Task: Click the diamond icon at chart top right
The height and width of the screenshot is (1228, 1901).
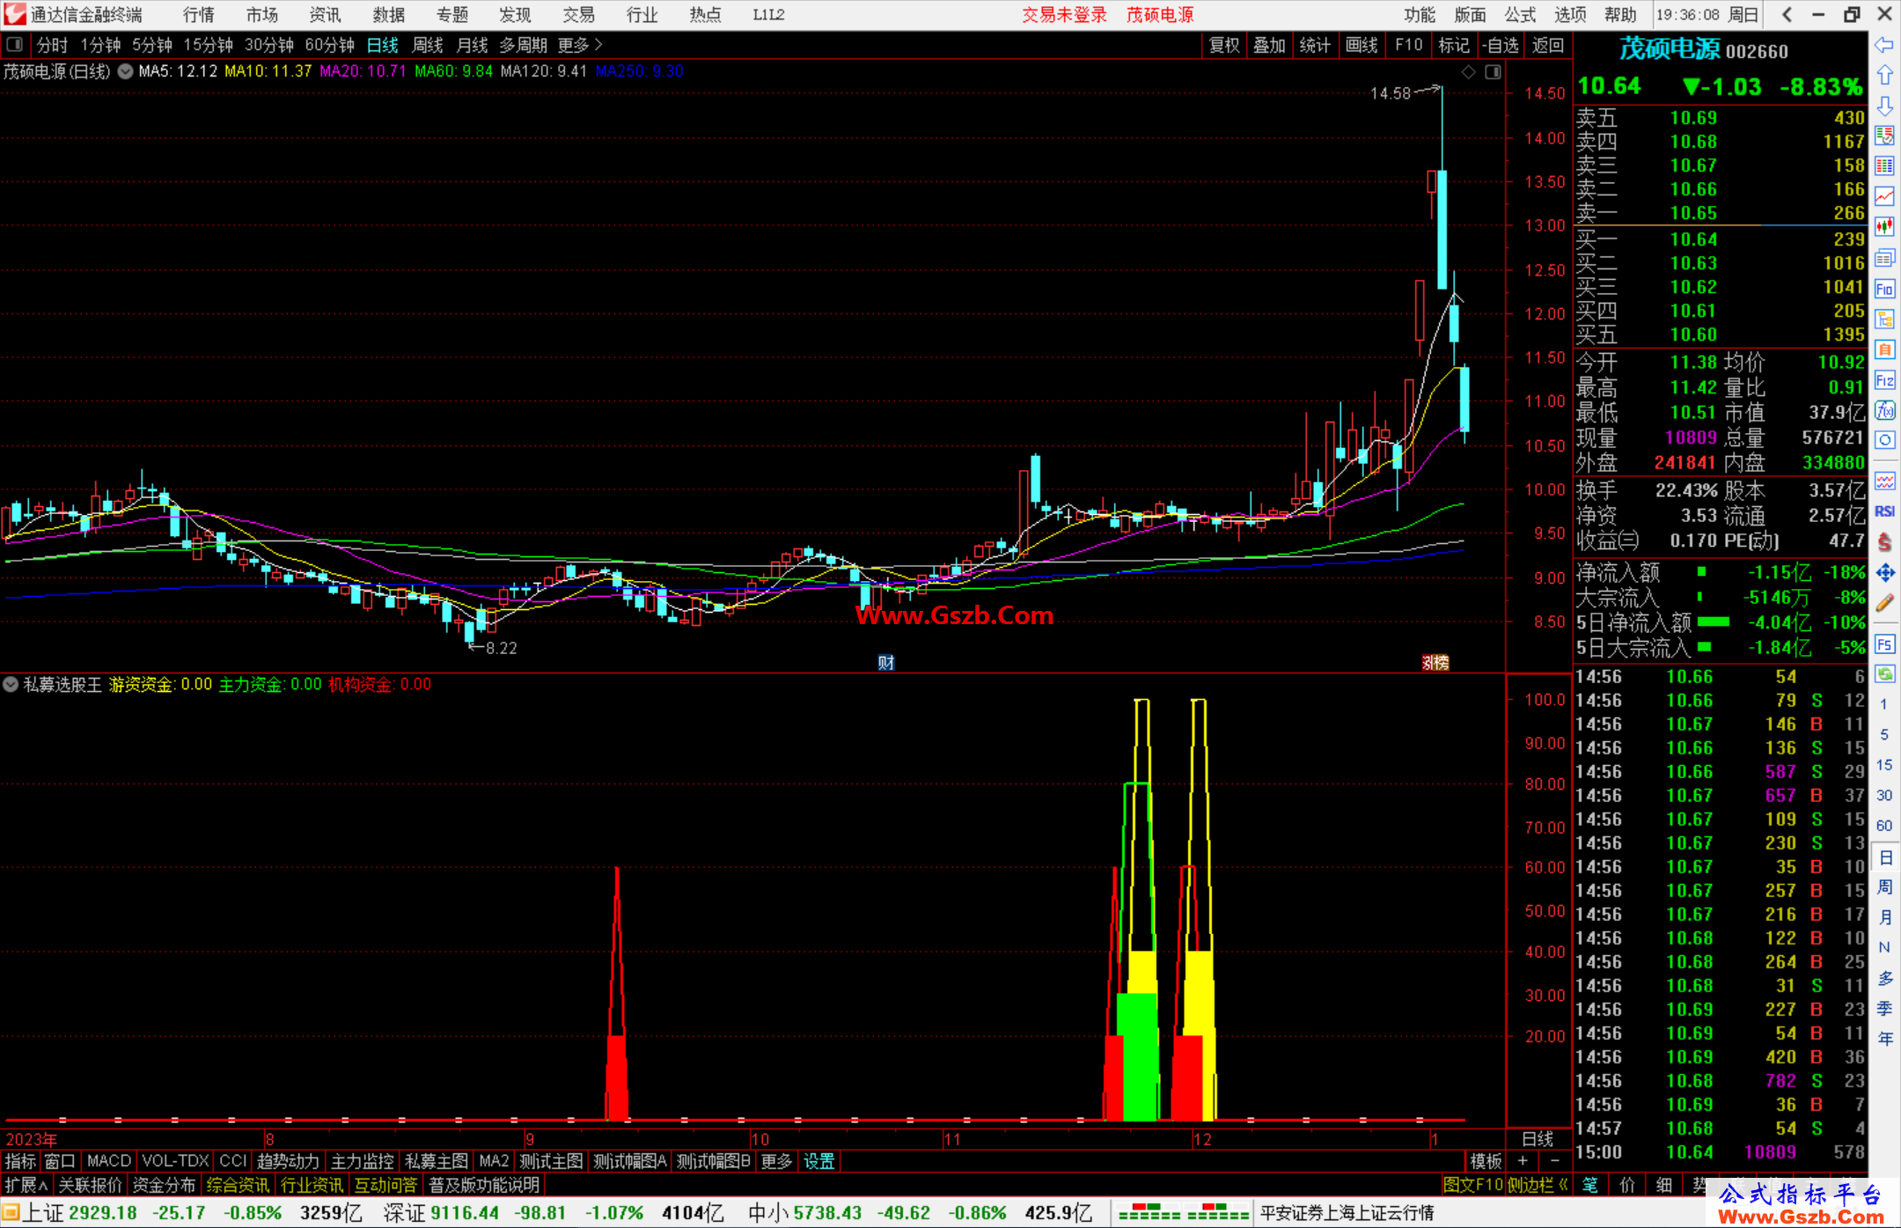Action: tap(1468, 72)
